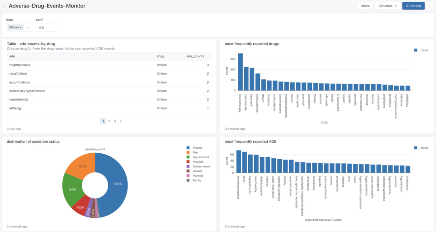
Task: Click refresh icon under most frequently reported ADE chart
Action: click(226, 226)
